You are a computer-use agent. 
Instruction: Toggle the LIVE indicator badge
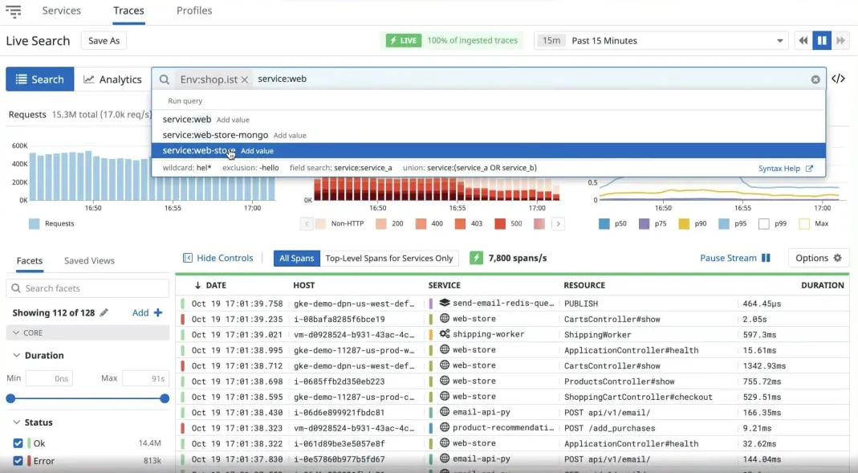(x=403, y=40)
